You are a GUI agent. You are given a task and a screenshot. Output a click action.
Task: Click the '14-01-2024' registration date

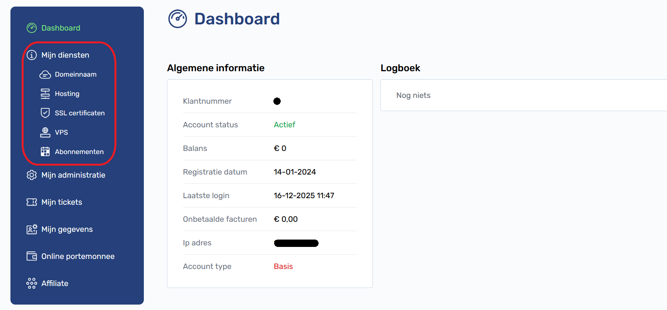coord(295,172)
